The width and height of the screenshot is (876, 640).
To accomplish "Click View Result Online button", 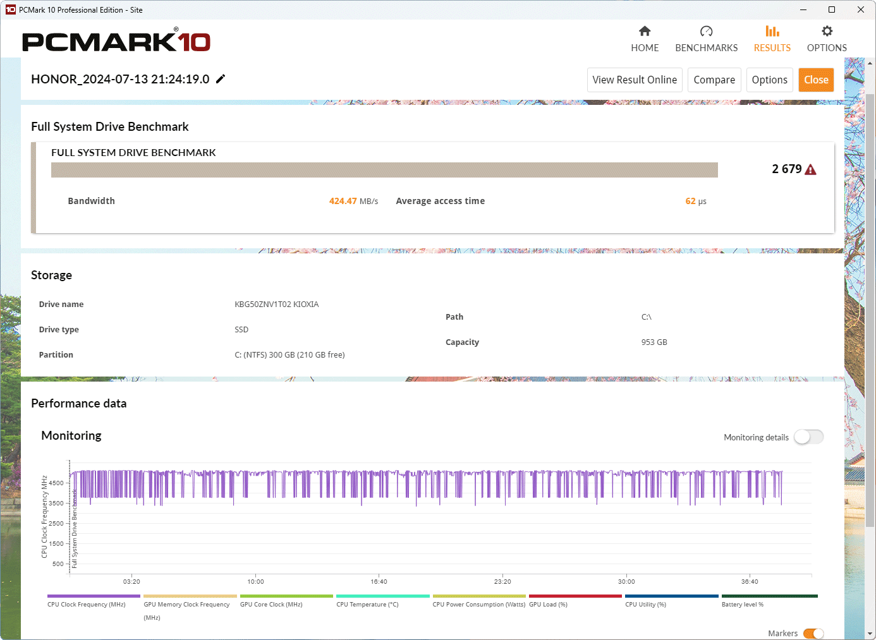I will click(635, 80).
